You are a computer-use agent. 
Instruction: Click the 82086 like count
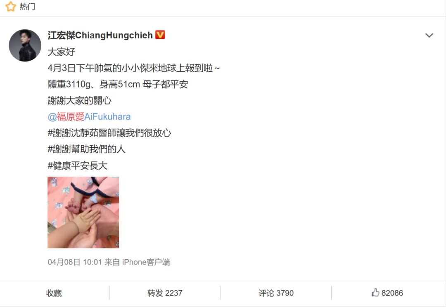click(x=392, y=293)
